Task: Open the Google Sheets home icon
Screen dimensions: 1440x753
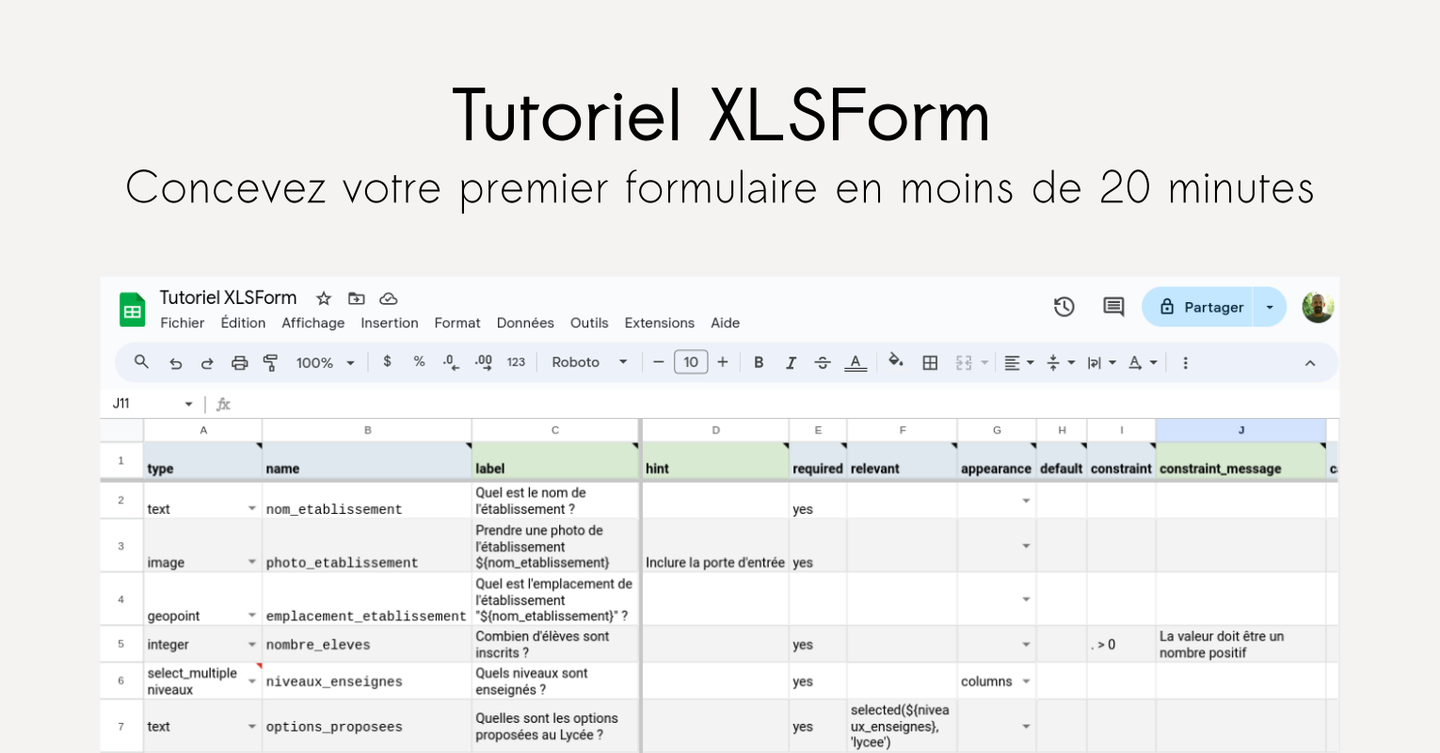Action: (133, 311)
